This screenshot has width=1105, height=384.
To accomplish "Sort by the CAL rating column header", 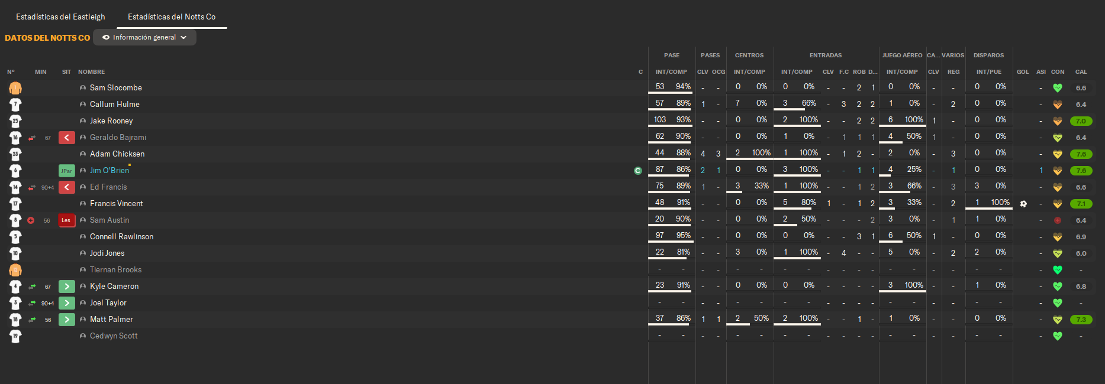I will (x=1081, y=71).
